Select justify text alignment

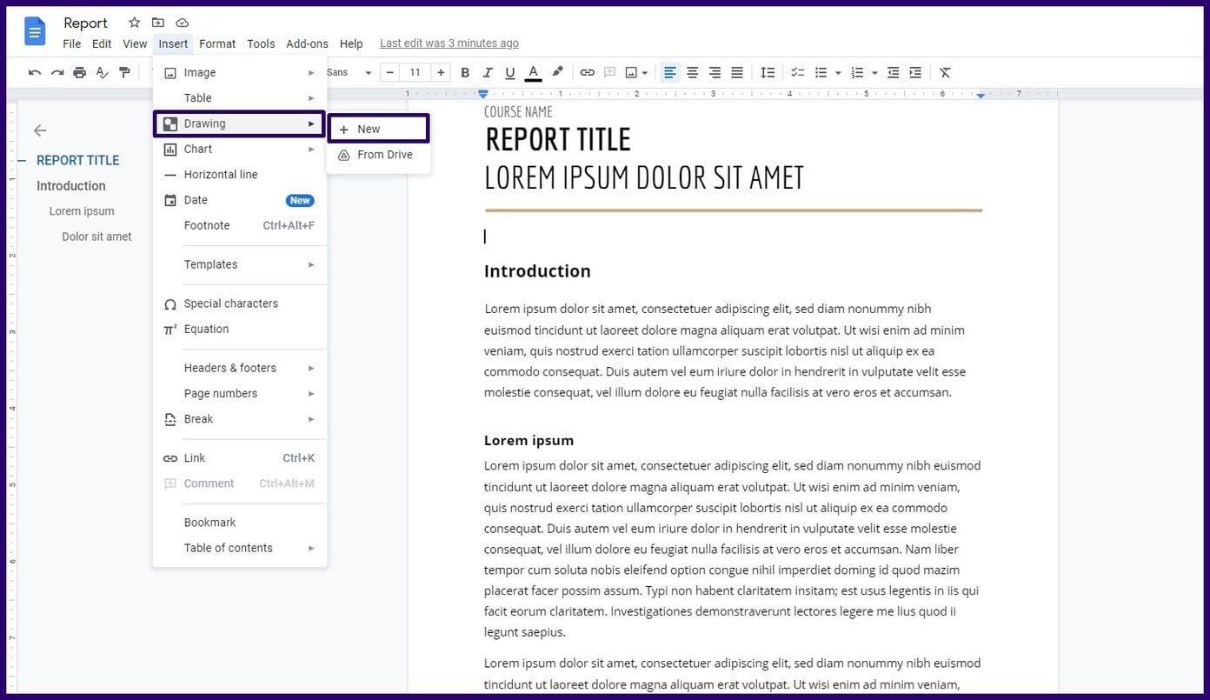tap(737, 72)
